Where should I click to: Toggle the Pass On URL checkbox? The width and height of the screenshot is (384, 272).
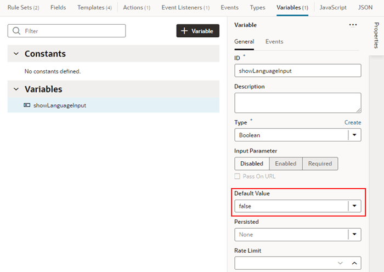coord(238,176)
